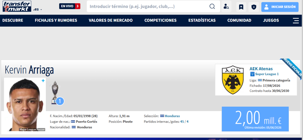Image resolution: width=303 pixels, height=140 pixels.
Task: Click the shield plus icon
Action: [x=254, y=7]
